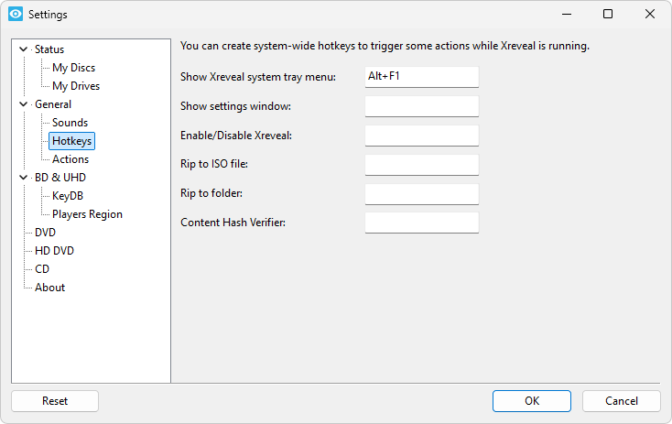The image size is (672, 424).
Task: Click the 'Enable/Disable Xreveal:' label
Action: tap(236, 136)
